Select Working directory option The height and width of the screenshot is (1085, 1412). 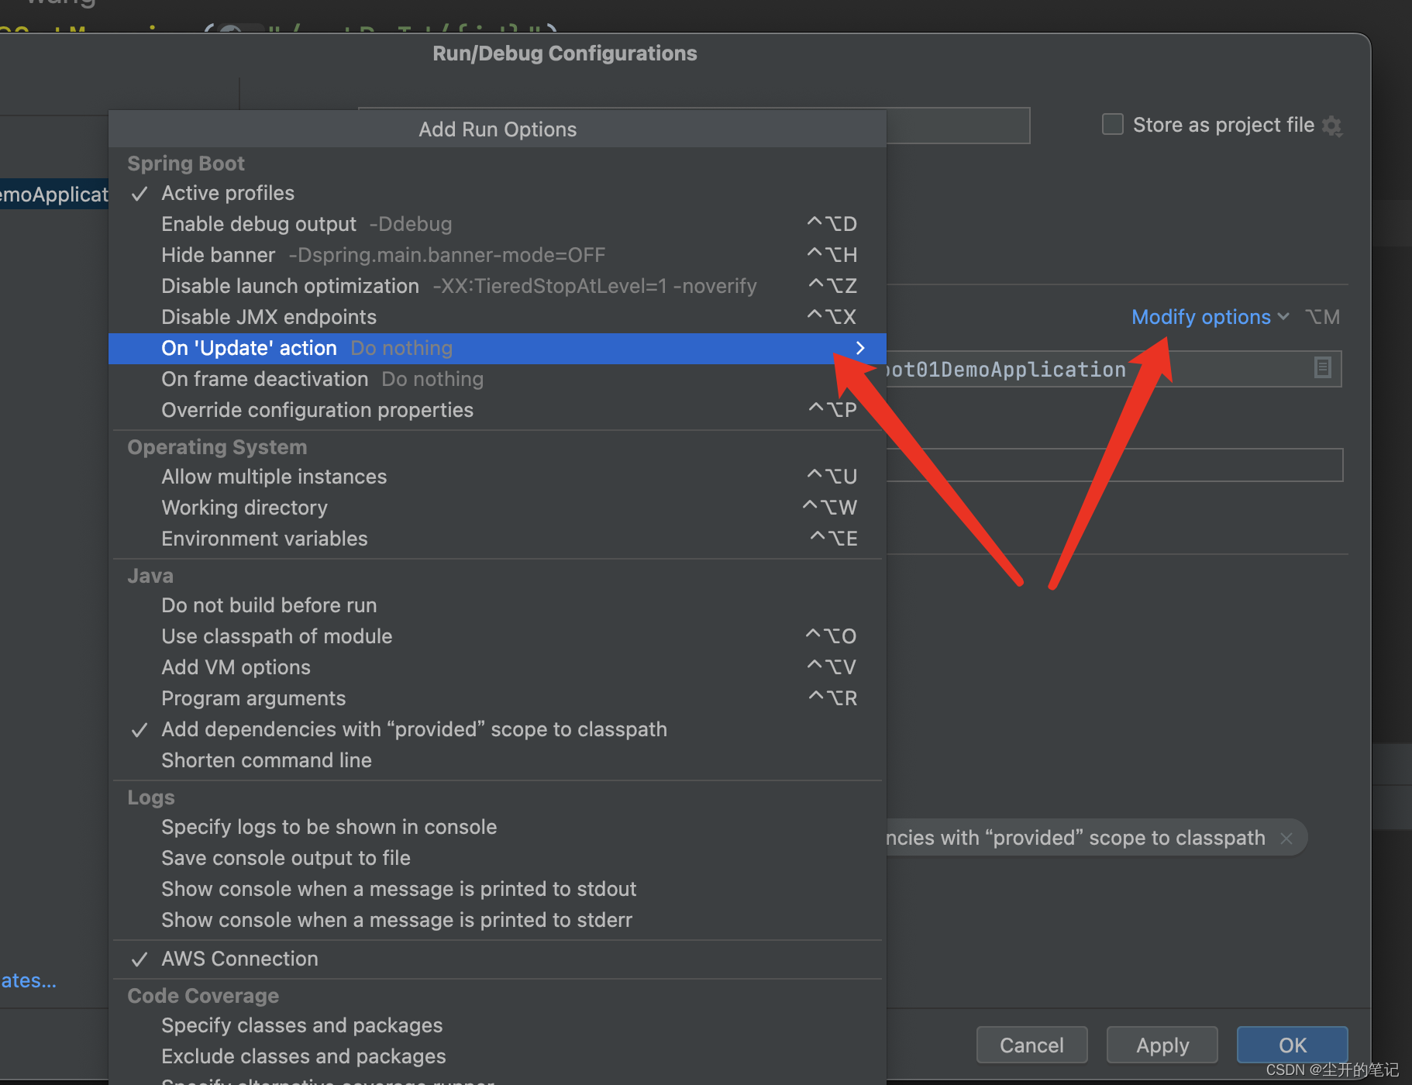[498, 508]
